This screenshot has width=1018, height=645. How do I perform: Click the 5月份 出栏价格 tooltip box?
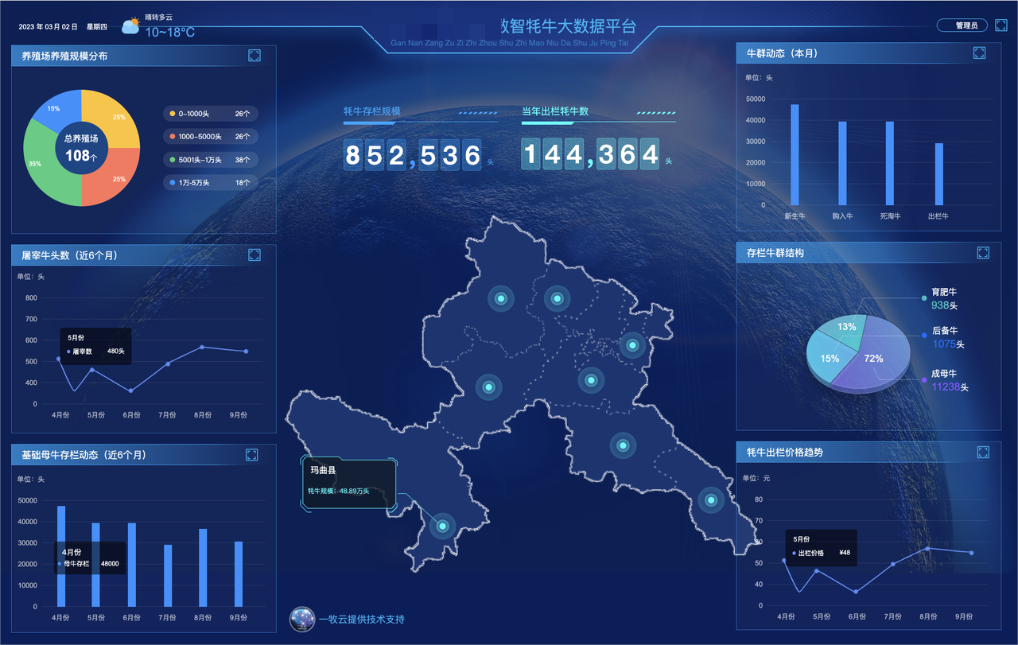[821, 547]
